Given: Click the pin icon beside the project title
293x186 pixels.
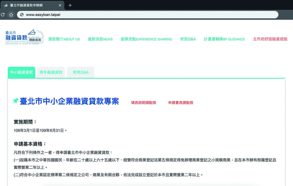Looking at the screenshot, I should click(x=15, y=101).
